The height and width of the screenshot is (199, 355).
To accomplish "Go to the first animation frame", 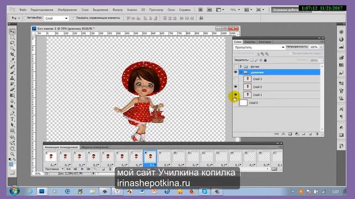I will point(68,169).
